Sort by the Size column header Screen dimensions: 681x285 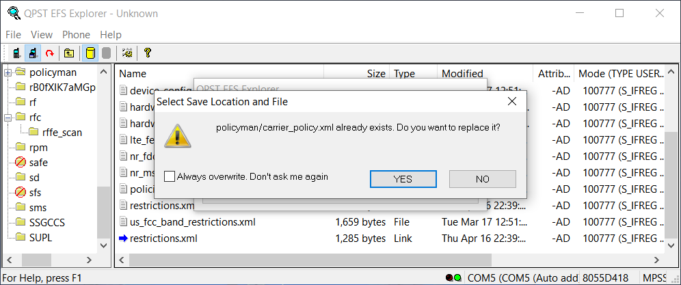coord(357,73)
